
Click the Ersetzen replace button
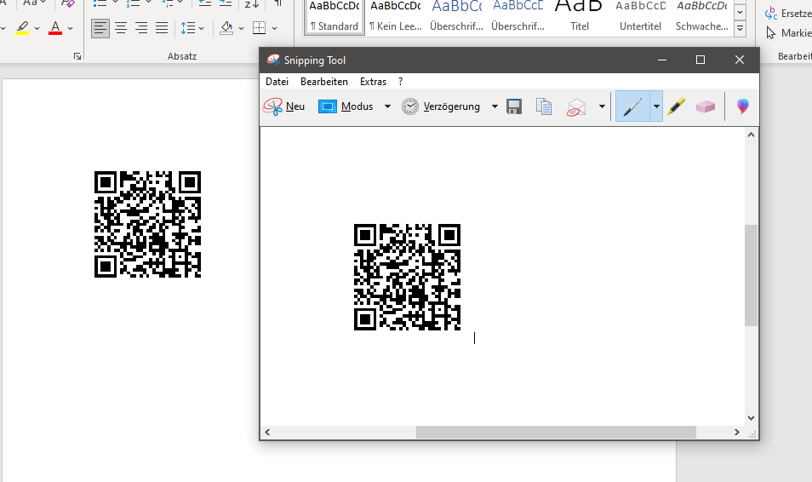(x=788, y=14)
